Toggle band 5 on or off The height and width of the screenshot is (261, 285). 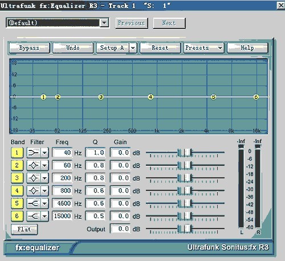pos(17,203)
